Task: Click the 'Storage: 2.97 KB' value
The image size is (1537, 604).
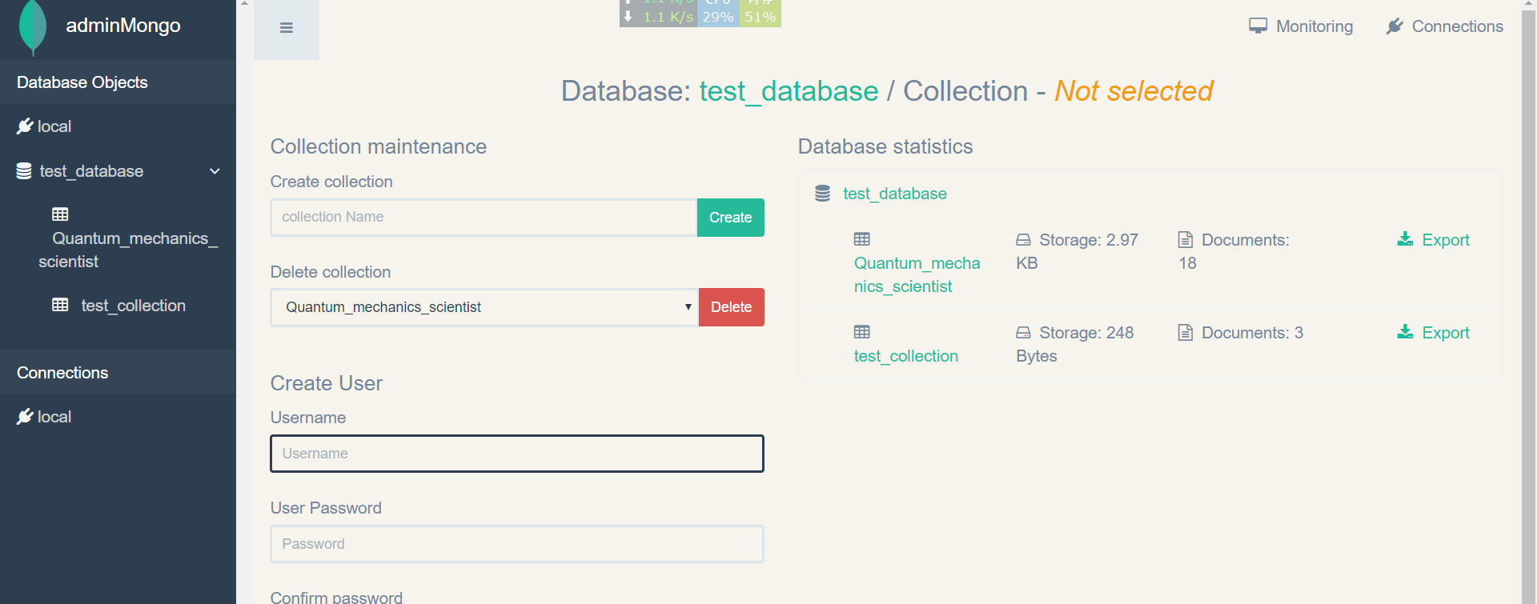Action: point(1078,251)
